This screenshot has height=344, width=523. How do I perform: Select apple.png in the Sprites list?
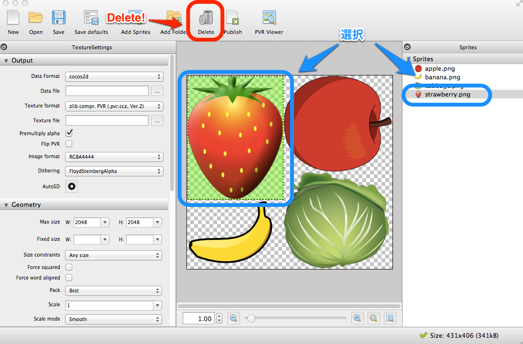tap(439, 69)
